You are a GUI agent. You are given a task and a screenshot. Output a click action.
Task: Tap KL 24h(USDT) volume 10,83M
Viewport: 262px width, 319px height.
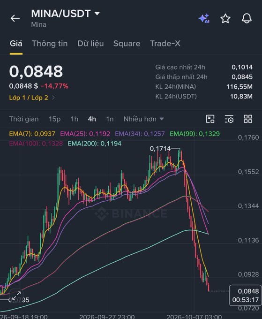coord(241,97)
